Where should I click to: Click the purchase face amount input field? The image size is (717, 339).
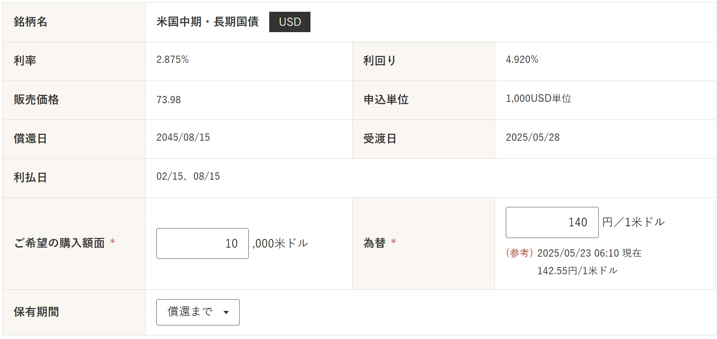[202, 244]
